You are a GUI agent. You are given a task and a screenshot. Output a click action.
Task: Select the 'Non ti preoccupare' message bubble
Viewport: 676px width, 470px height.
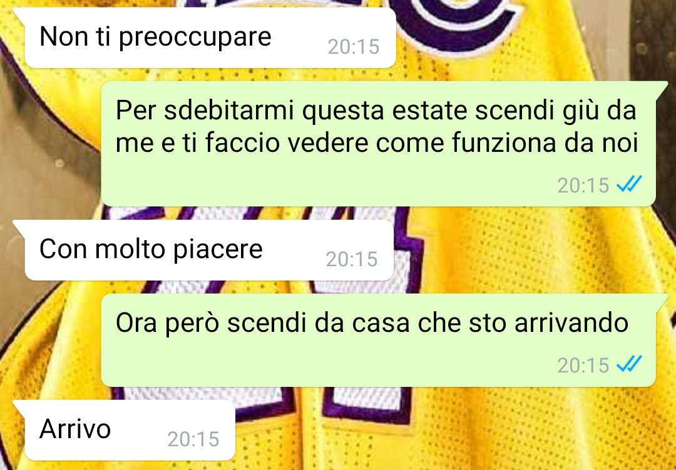210,37
